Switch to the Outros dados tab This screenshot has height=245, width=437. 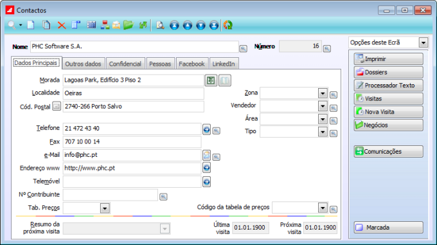pyautogui.click(x=83, y=64)
